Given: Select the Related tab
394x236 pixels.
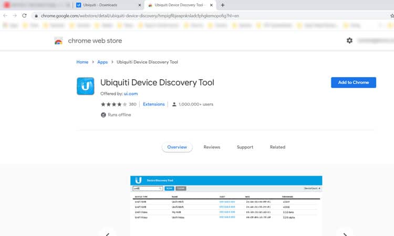Looking at the screenshot, I should pyautogui.click(x=278, y=147).
